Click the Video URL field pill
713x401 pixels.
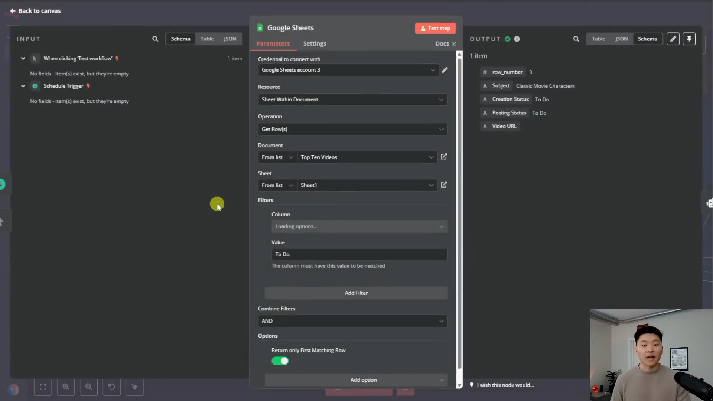[x=499, y=126]
